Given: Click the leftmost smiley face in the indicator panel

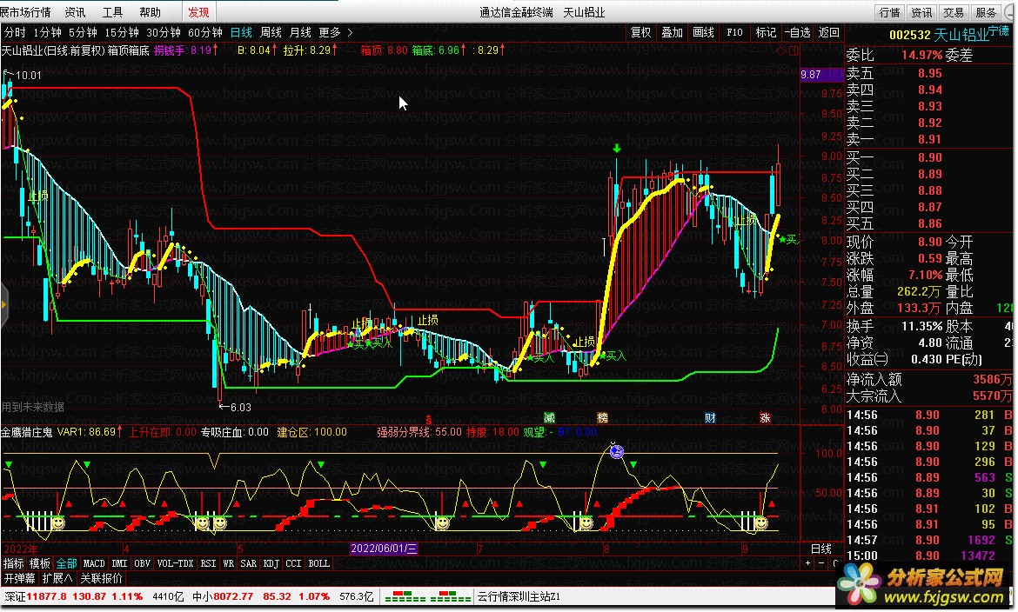Looking at the screenshot, I should tap(57, 522).
